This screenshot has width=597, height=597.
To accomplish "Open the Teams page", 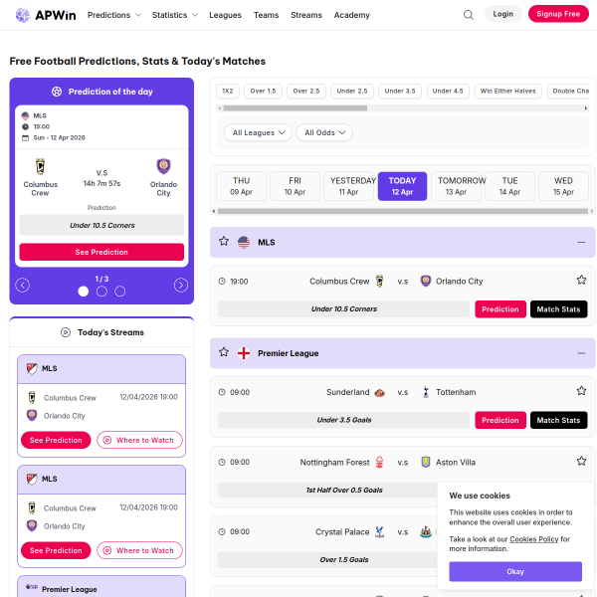I will [266, 15].
